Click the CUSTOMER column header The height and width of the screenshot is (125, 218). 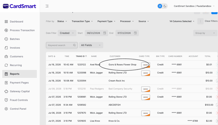115,56
